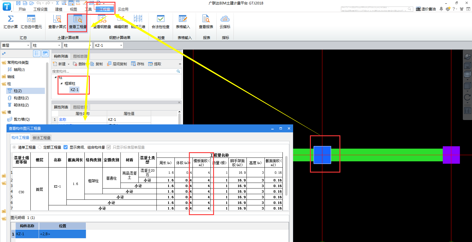Viewport: 472px width, 242px height.
Task: Click 层间复制 copy between floors
Action: coord(117,64)
